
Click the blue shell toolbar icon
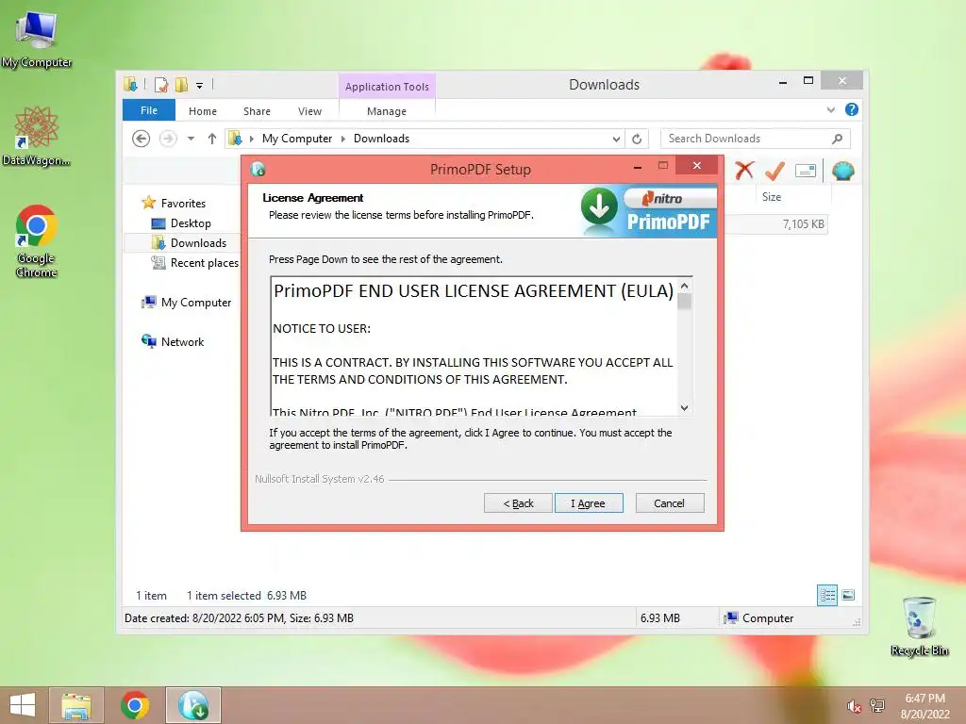point(842,171)
